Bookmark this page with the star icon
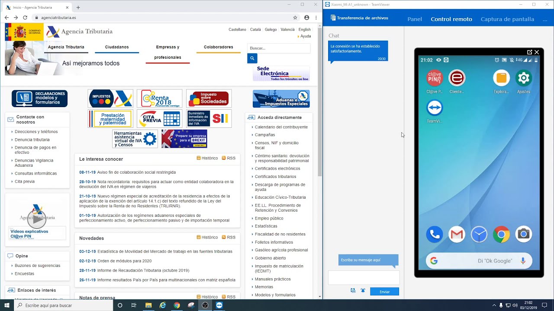The image size is (554, 311). [x=295, y=18]
